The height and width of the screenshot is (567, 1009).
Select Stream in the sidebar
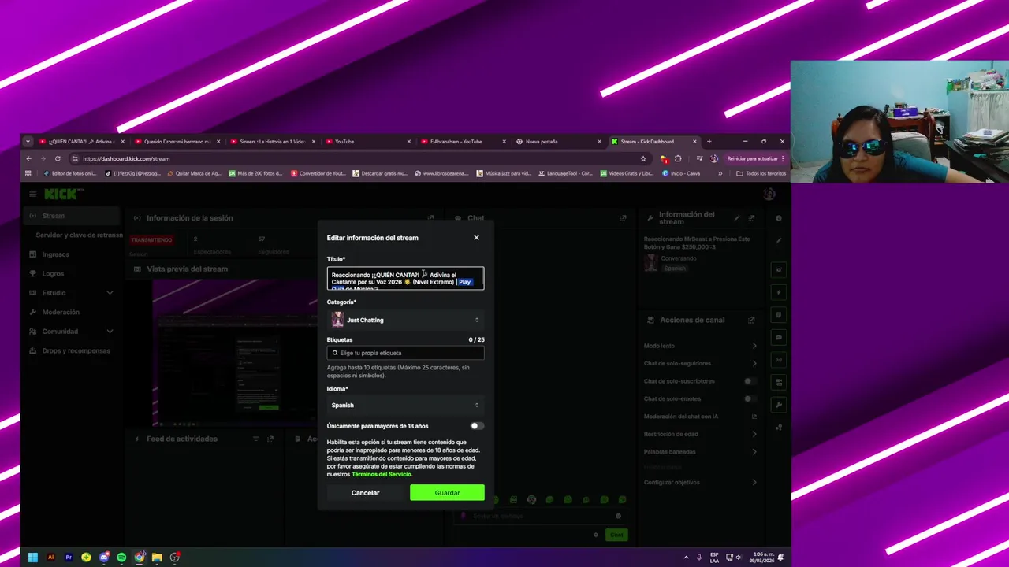71,216
